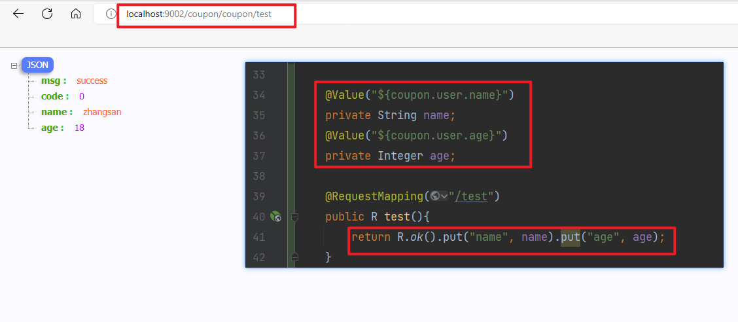Screen dimensions: 738x322
Task: Click line number 34 in the gutter
Action: (259, 96)
